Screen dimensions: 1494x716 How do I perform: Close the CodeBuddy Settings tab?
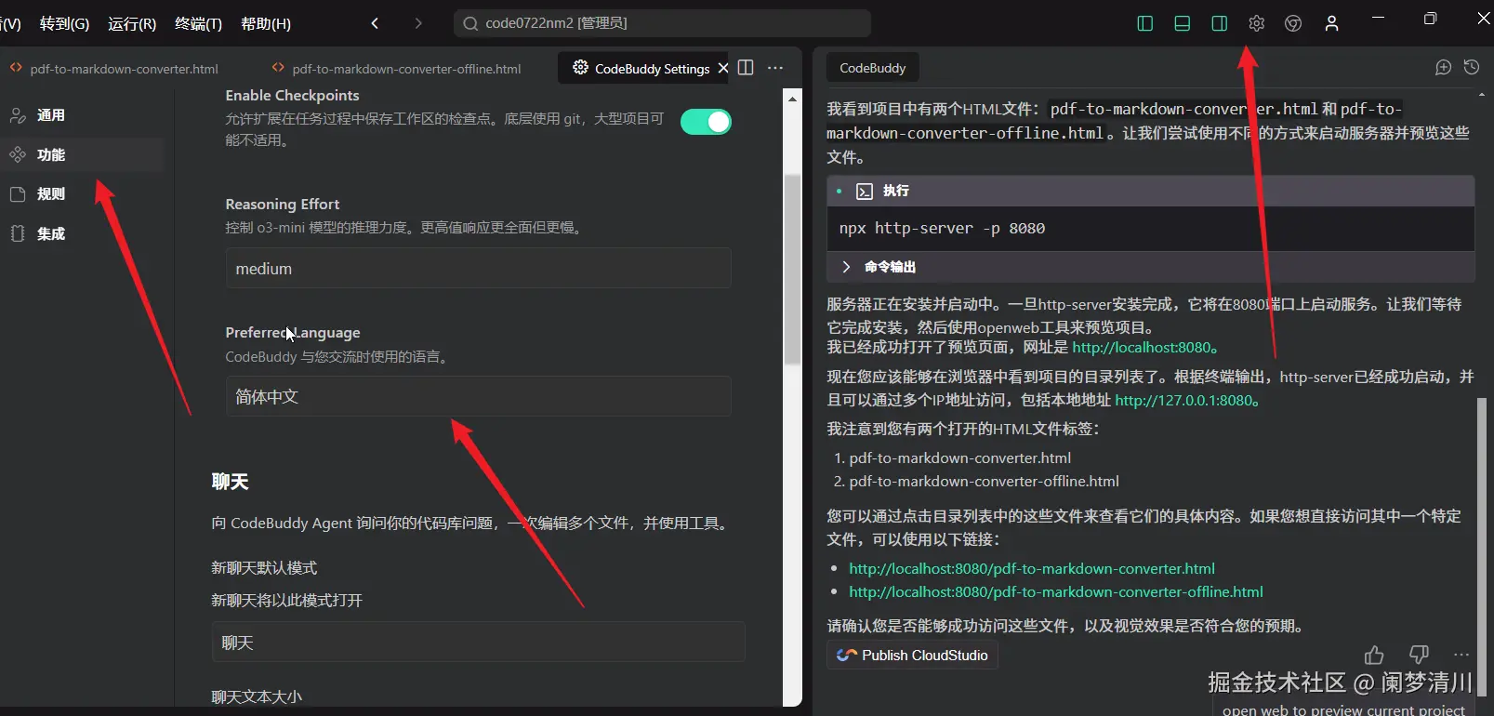tap(723, 68)
